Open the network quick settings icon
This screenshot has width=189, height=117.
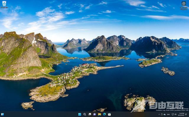[x=172, y=114]
